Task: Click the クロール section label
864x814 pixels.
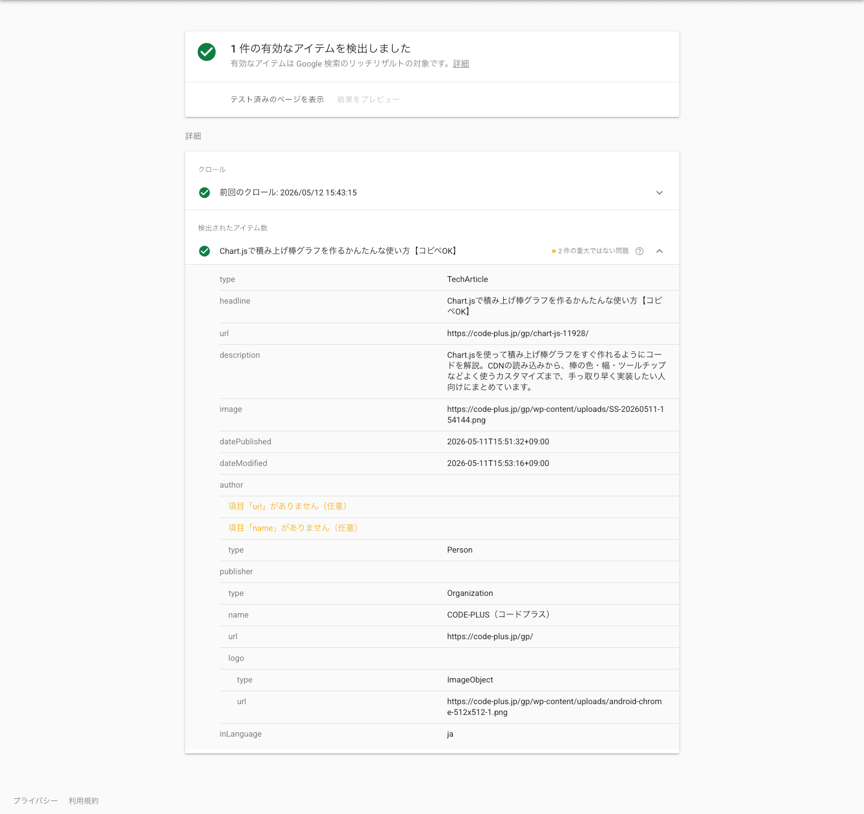Action: click(212, 170)
